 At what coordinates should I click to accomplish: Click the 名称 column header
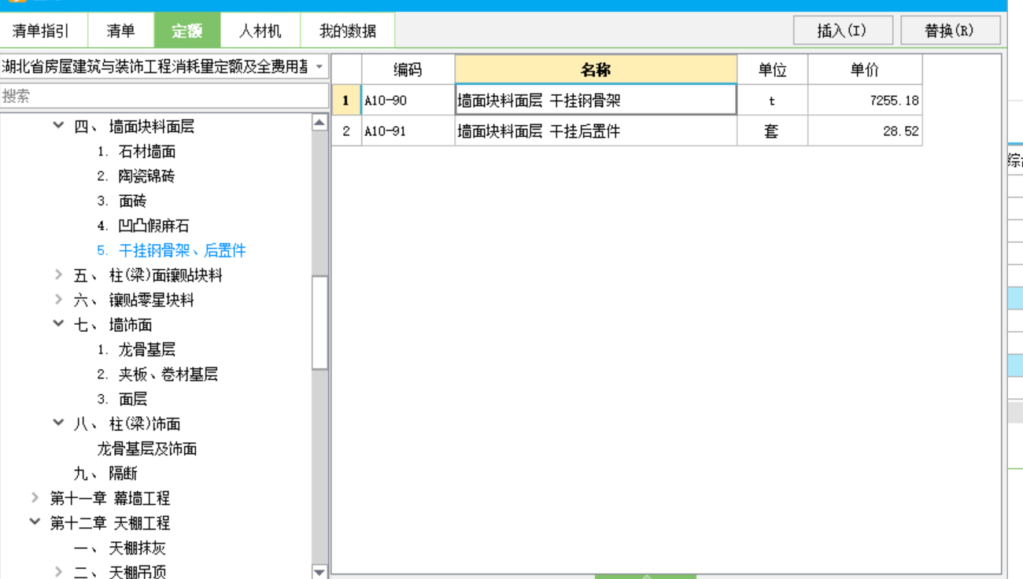coord(596,70)
